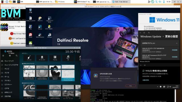Collapse the 品質更新プログラム section chevron
Screen dimensions: 182x102
click(177, 43)
